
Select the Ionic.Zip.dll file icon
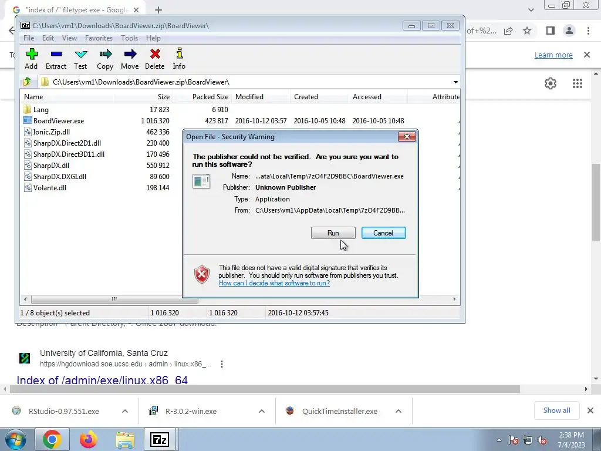(27, 132)
